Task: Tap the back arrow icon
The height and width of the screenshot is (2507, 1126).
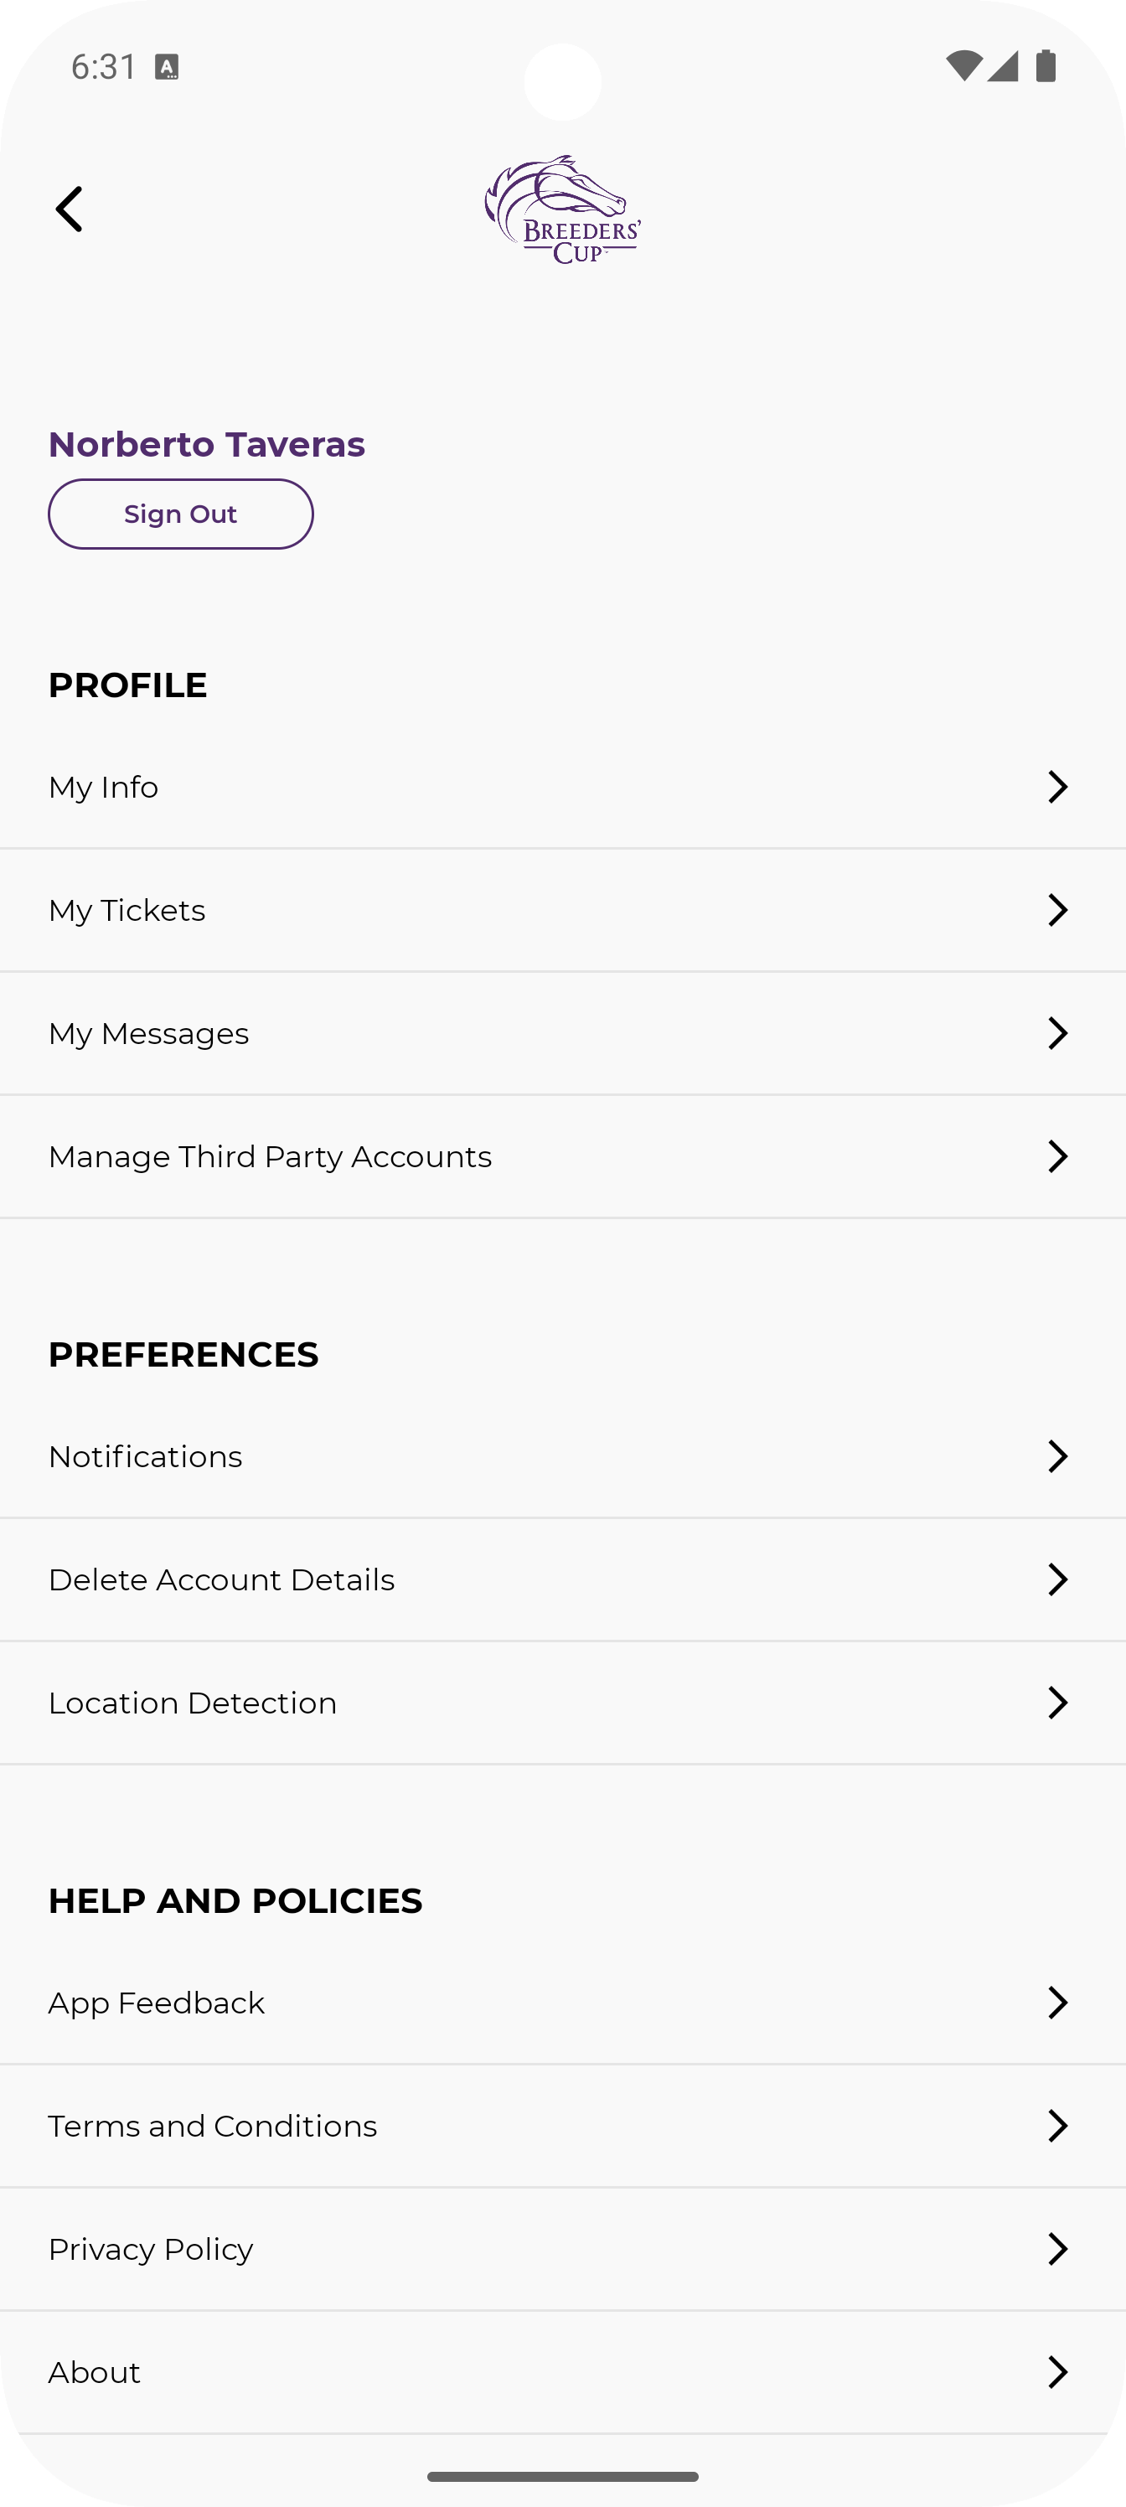Action: coord(69,209)
